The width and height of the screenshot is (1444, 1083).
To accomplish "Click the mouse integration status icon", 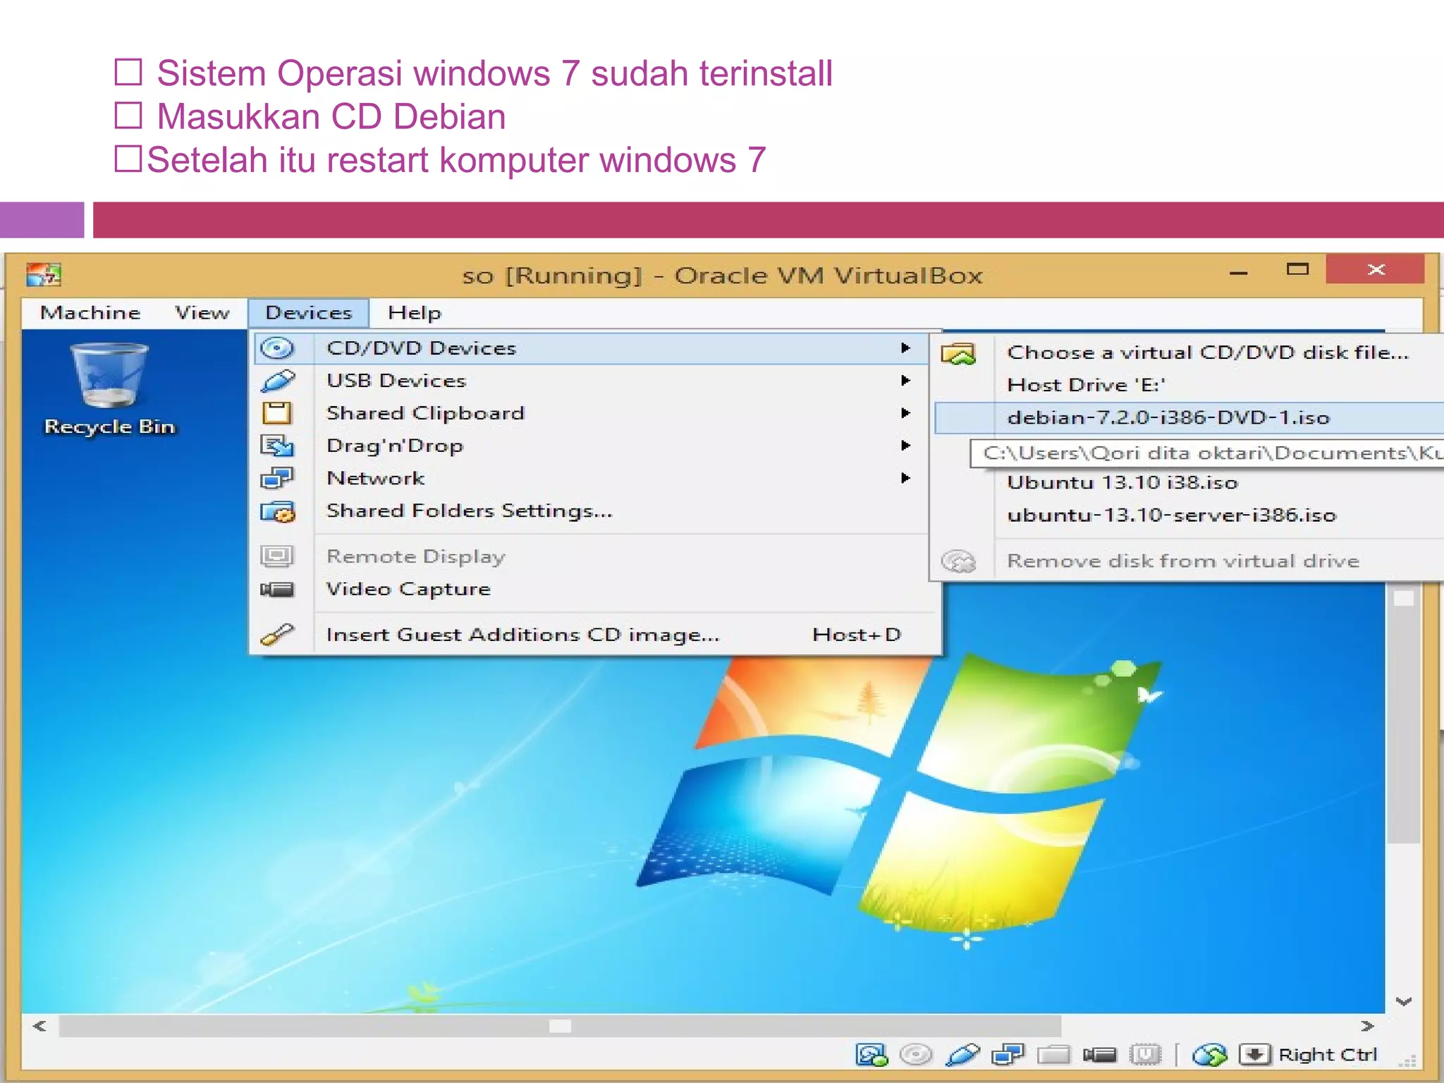I will click(1209, 1054).
